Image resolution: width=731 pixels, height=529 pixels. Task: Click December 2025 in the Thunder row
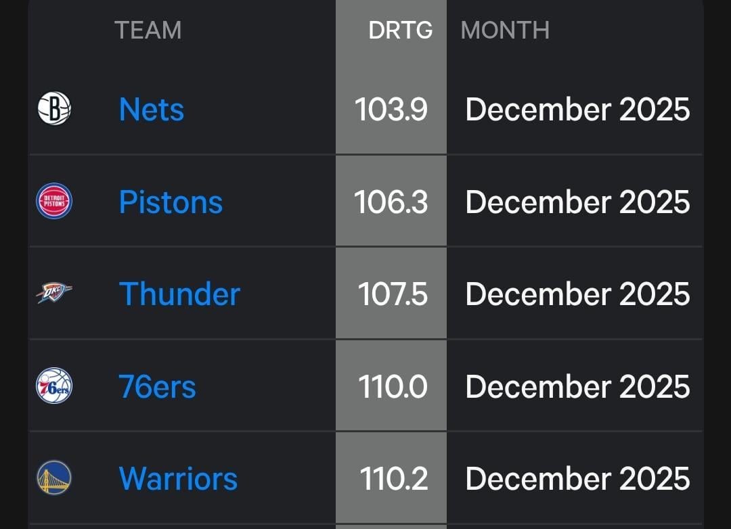point(577,294)
